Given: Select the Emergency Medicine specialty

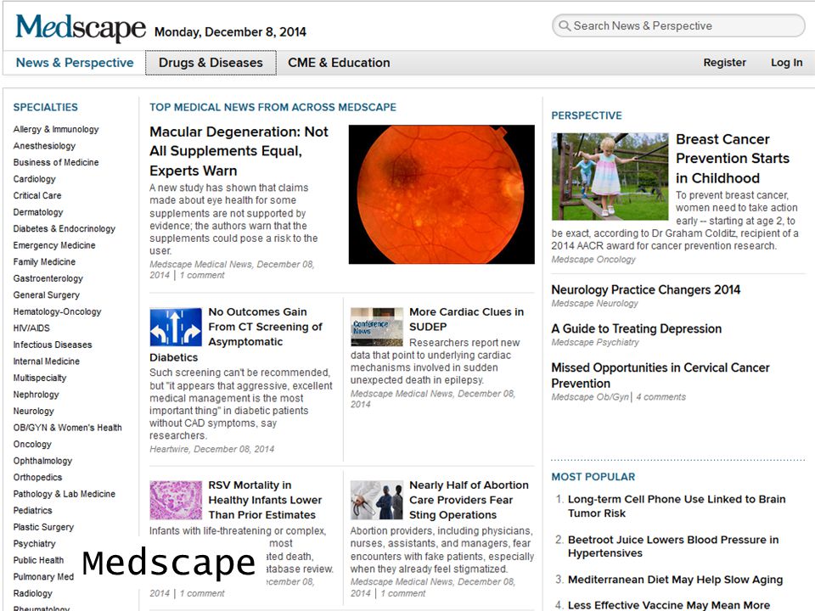Looking at the screenshot, I should (54, 246).
